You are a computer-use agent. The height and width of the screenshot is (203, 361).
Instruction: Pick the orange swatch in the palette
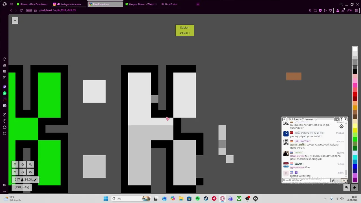pos(355,108)
